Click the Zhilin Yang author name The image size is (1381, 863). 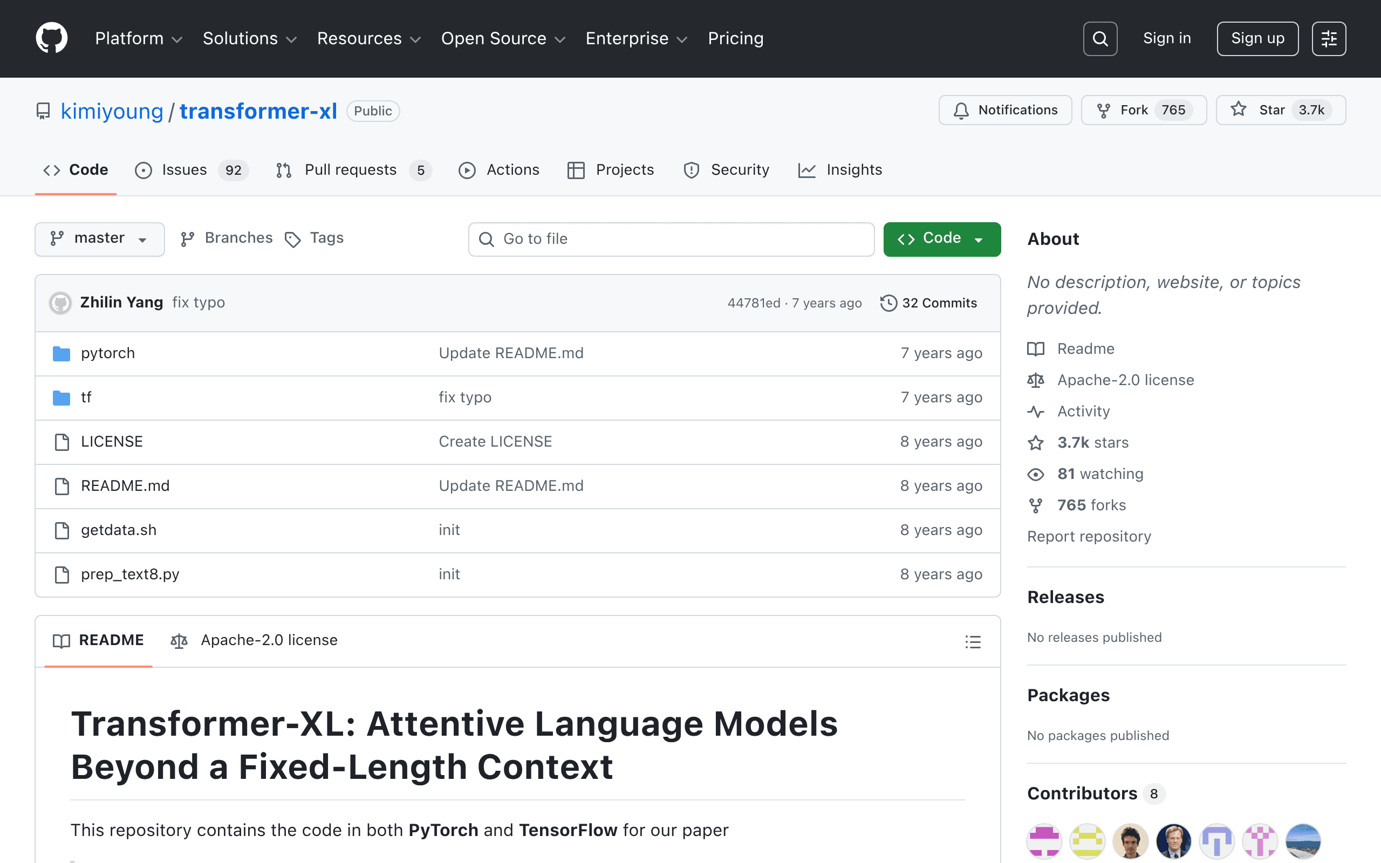121,303
